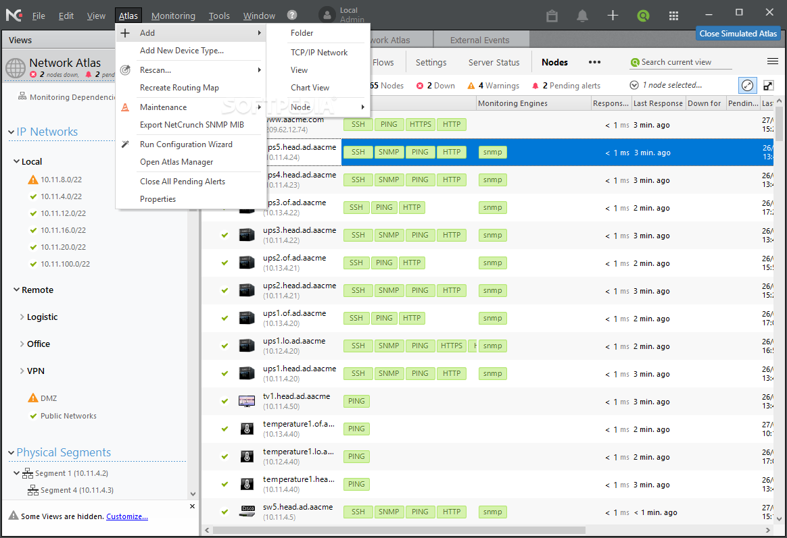Image resolution: width=787 pixels, height=538 pixels.
Task: Open the apps grid icon
Action: coord(673,16)
